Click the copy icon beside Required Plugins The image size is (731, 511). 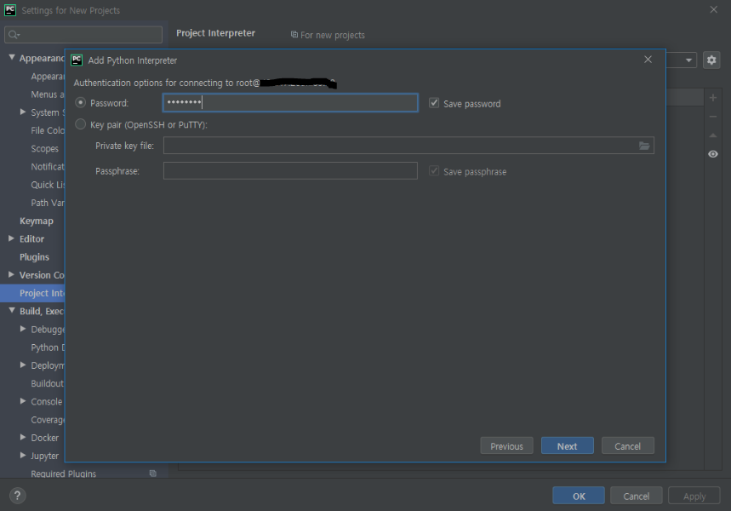click(152, 474)
